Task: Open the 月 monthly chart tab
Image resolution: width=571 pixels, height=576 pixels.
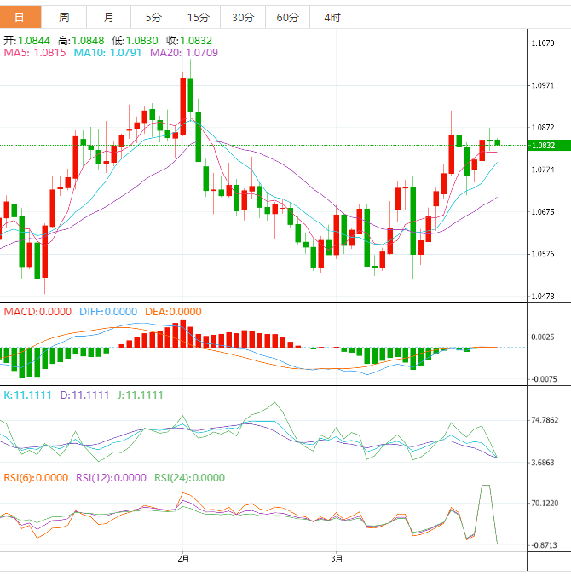Action: coord(109,17)
